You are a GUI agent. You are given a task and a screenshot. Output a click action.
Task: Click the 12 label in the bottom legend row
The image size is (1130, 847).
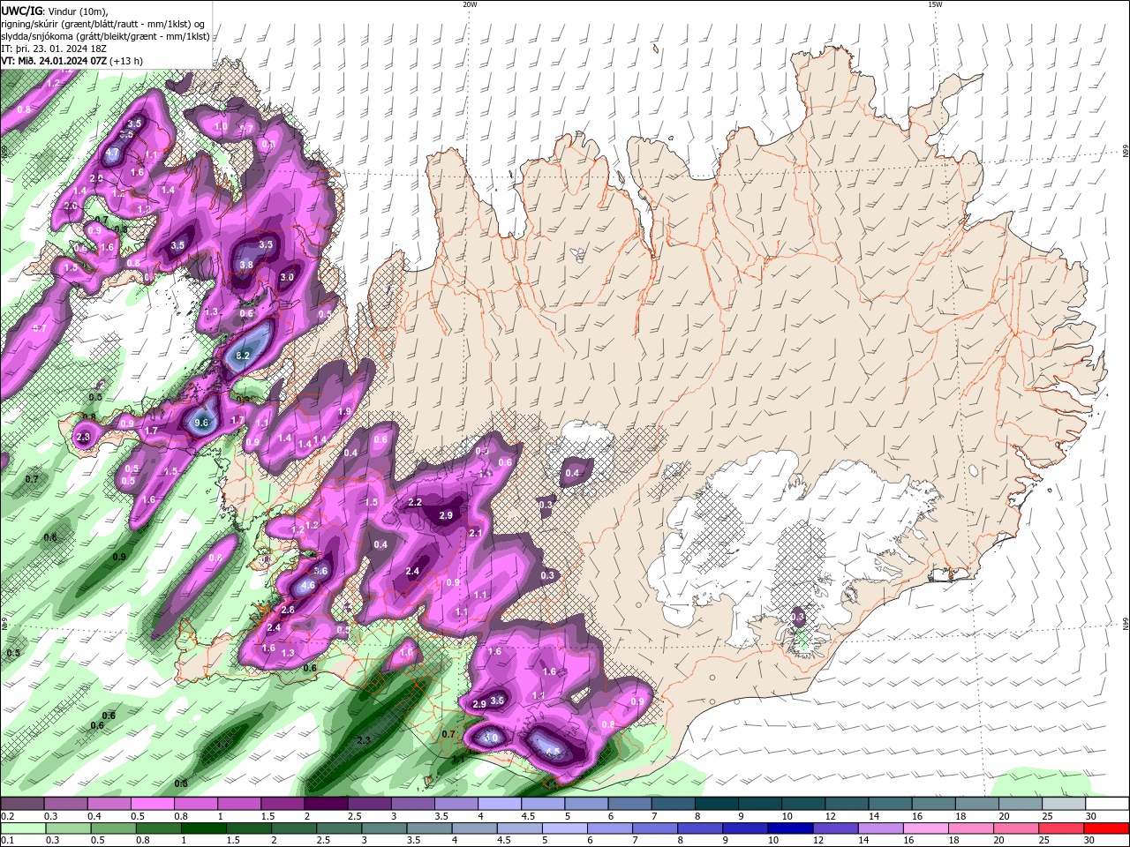(817, 840)
